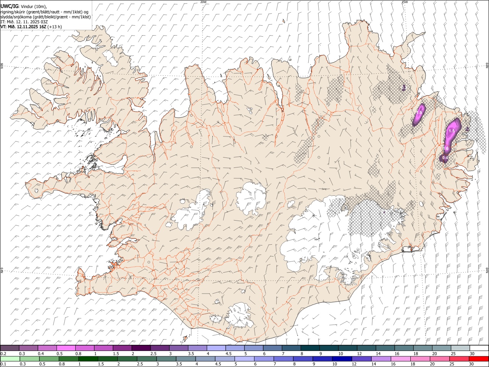The width and height of the screenshot is (489, 367).
Task: Click the 'UWC/IG' title text
Action: [x=9, y=6]
